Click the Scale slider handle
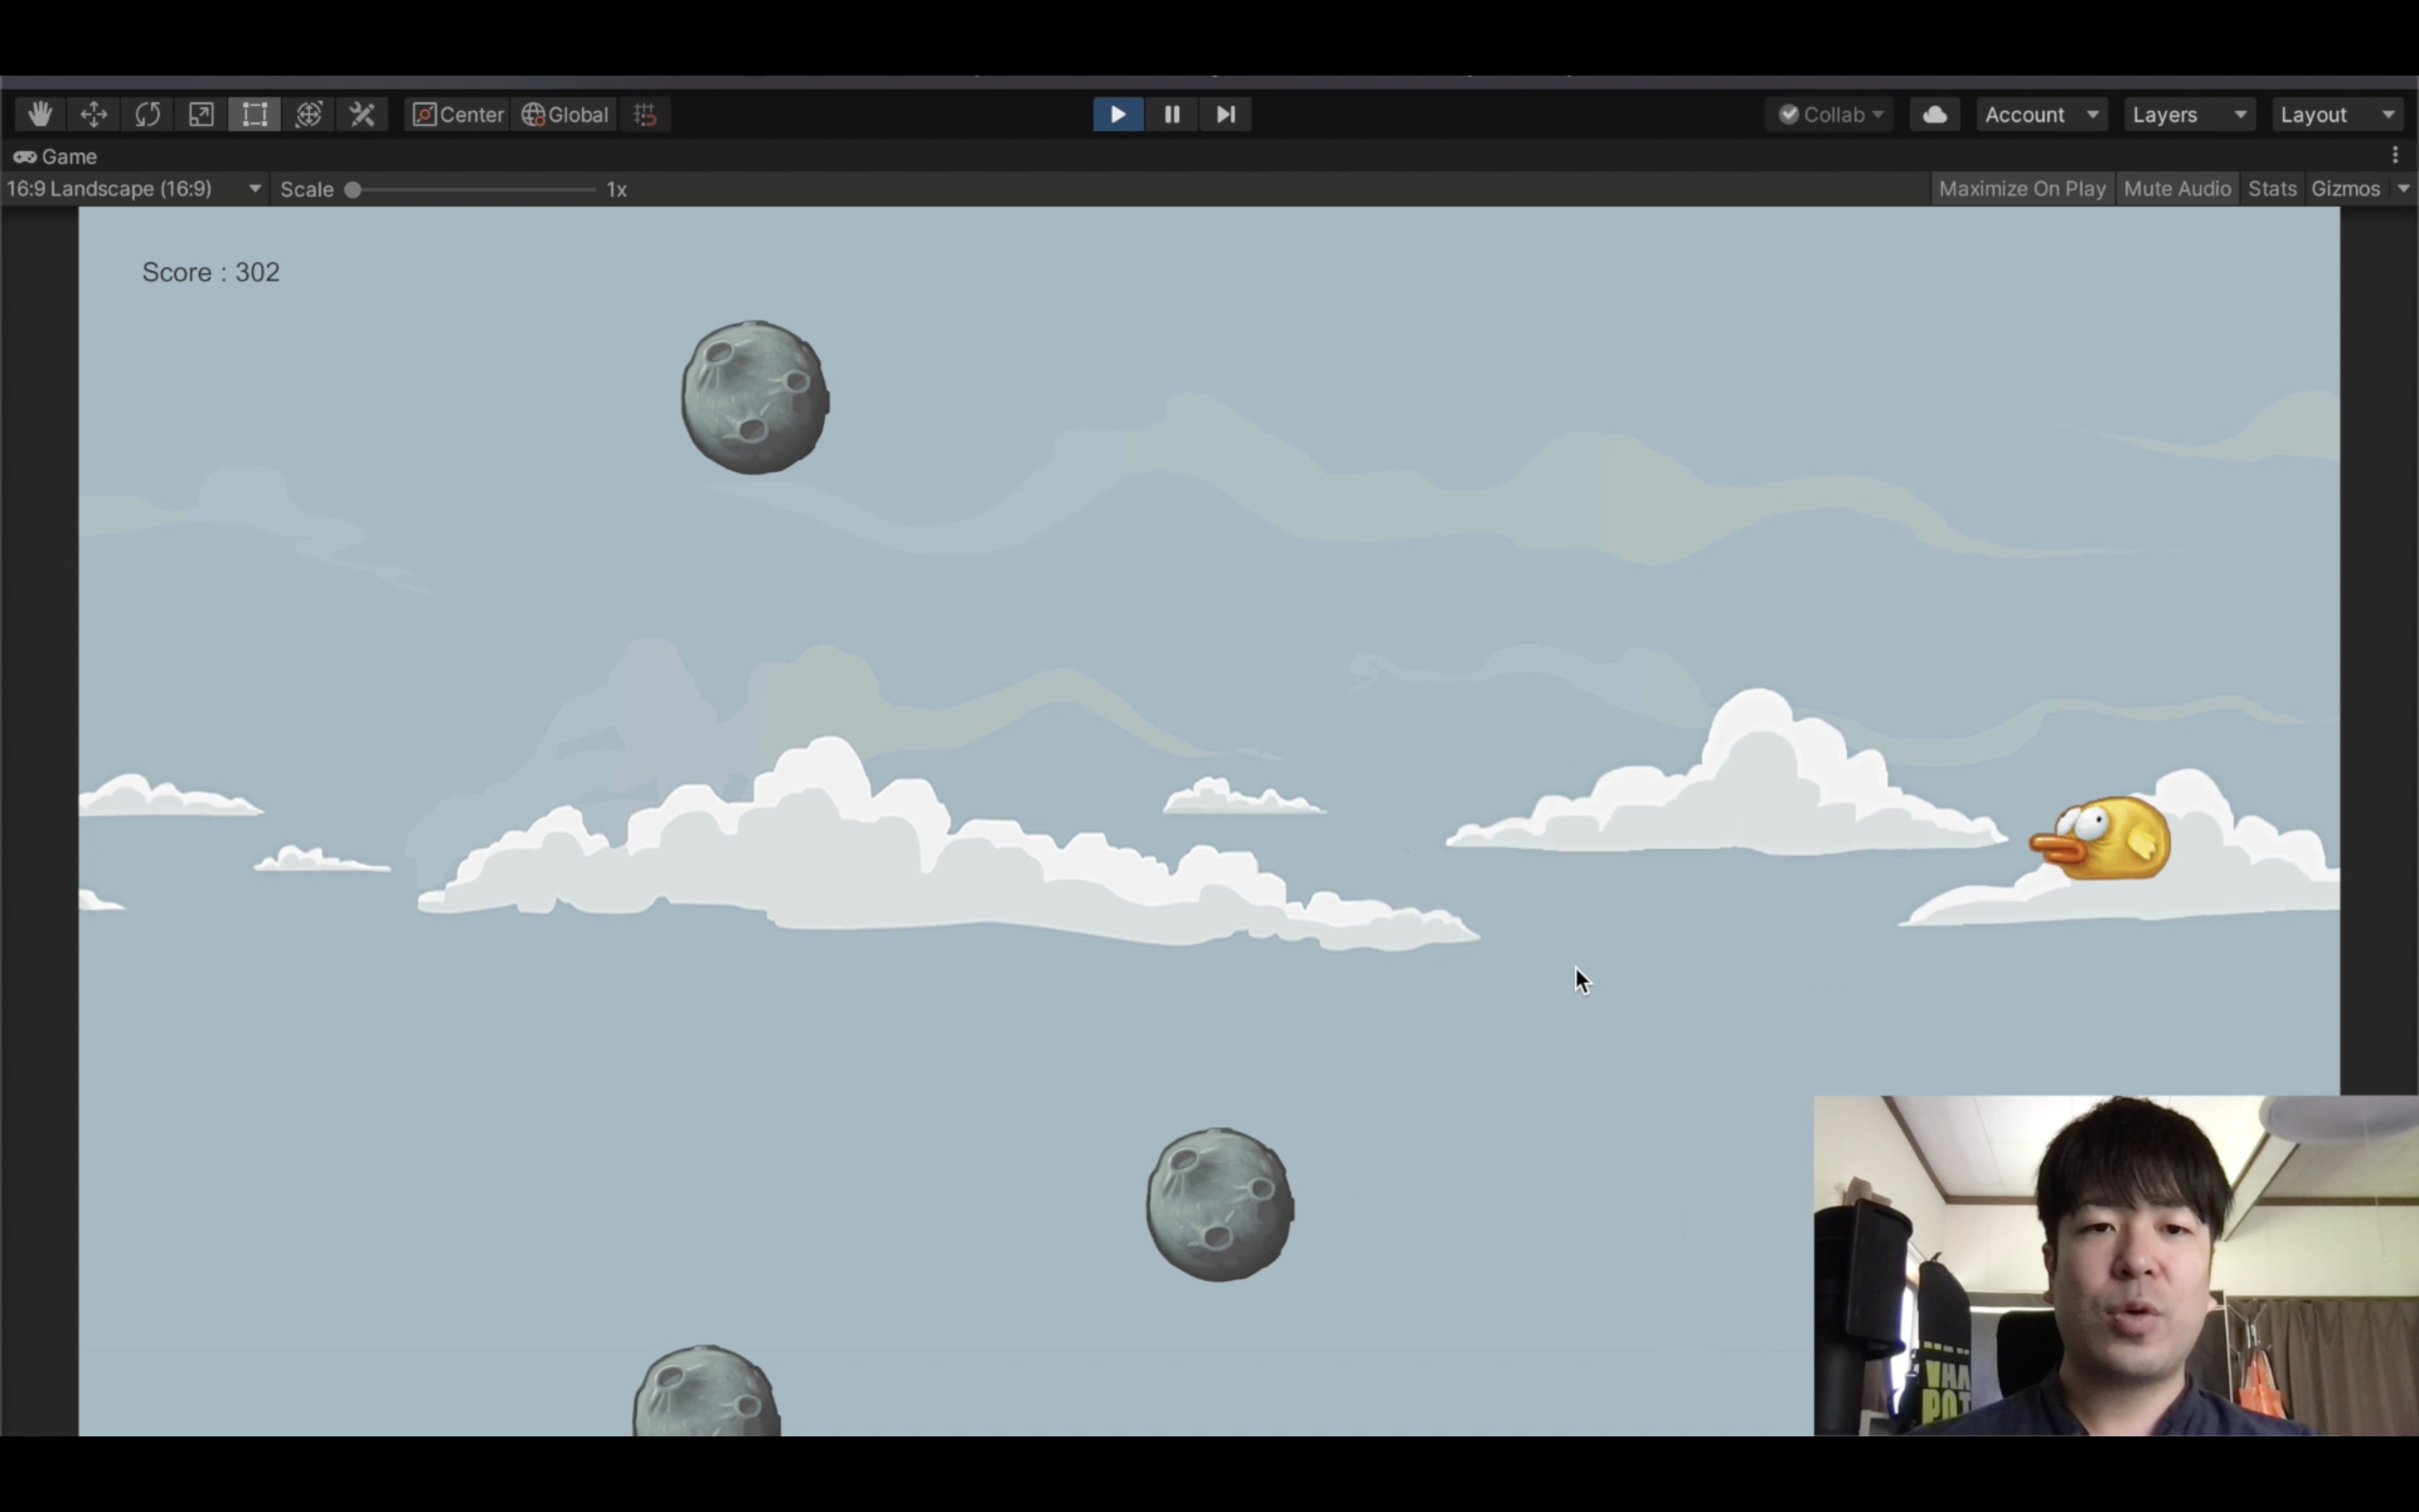The height and width of the screenshot is (1512, 2419). click(x=353, y=190)
